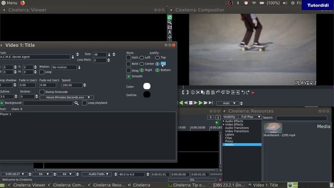Viewport: 334px width, 188px height.
Task: Jump to end of clip button
Action: point(211,103)
